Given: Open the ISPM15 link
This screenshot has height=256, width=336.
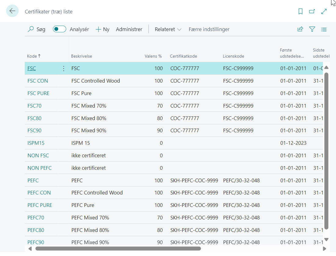Looking at the screenshot, I should pyautogui.click(x=36, y=143).
